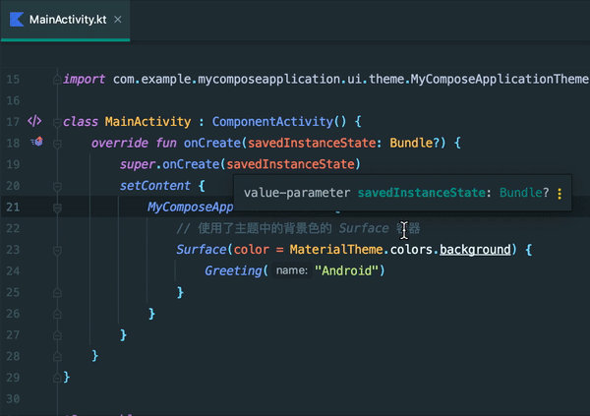Click the fold end marker on line 25

coord(57,292)
